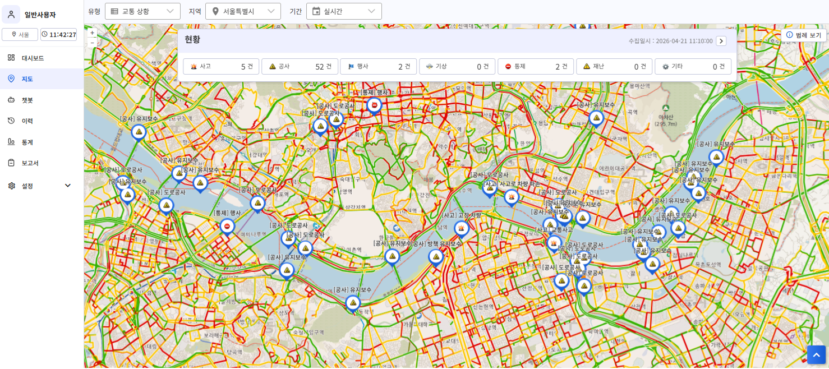Click the 방책 유지보수 construction marker
The image size is (829, 369).
coord(436,257)
